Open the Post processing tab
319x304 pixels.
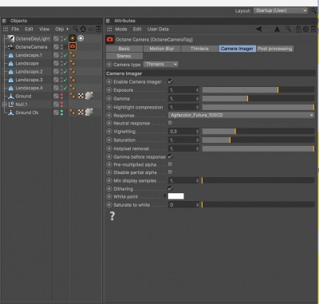tap(275, 49)
